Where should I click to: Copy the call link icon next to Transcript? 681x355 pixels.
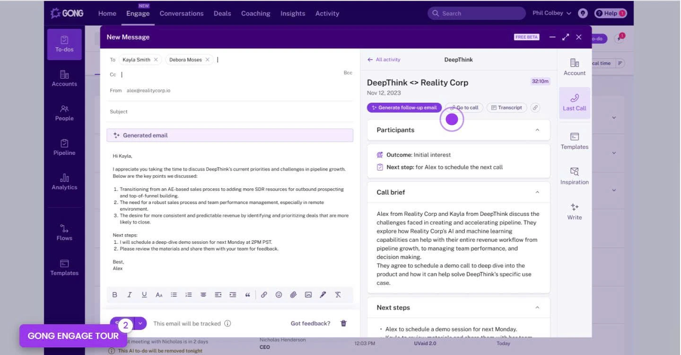point(535,107)
